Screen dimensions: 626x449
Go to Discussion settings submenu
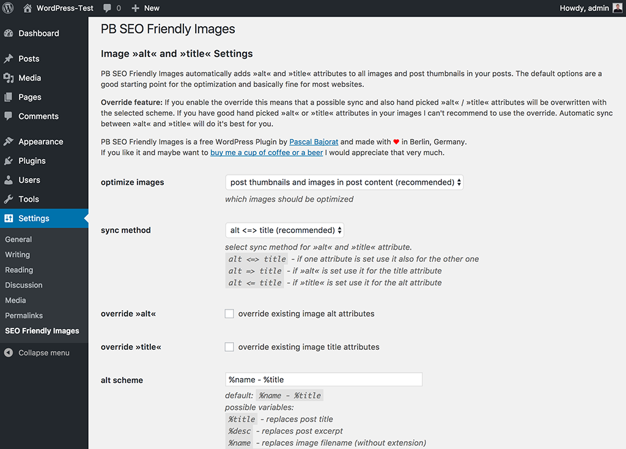pyautogui.click(x=24, y=285)
